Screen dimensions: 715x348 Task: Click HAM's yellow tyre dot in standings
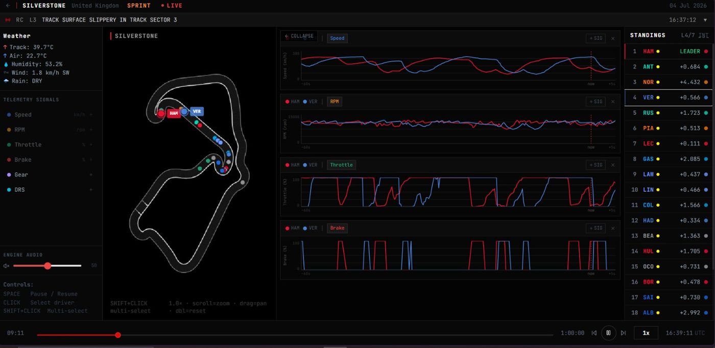658,52
